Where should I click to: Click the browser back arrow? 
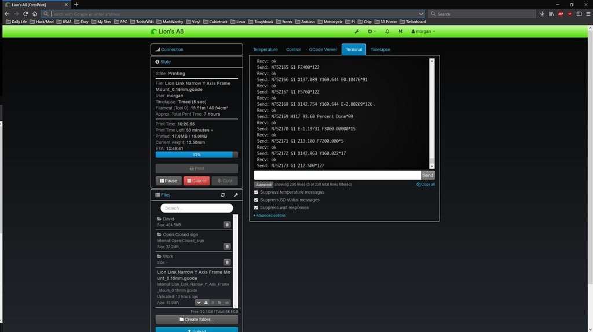pyautogui.click(x=7, y=14)
